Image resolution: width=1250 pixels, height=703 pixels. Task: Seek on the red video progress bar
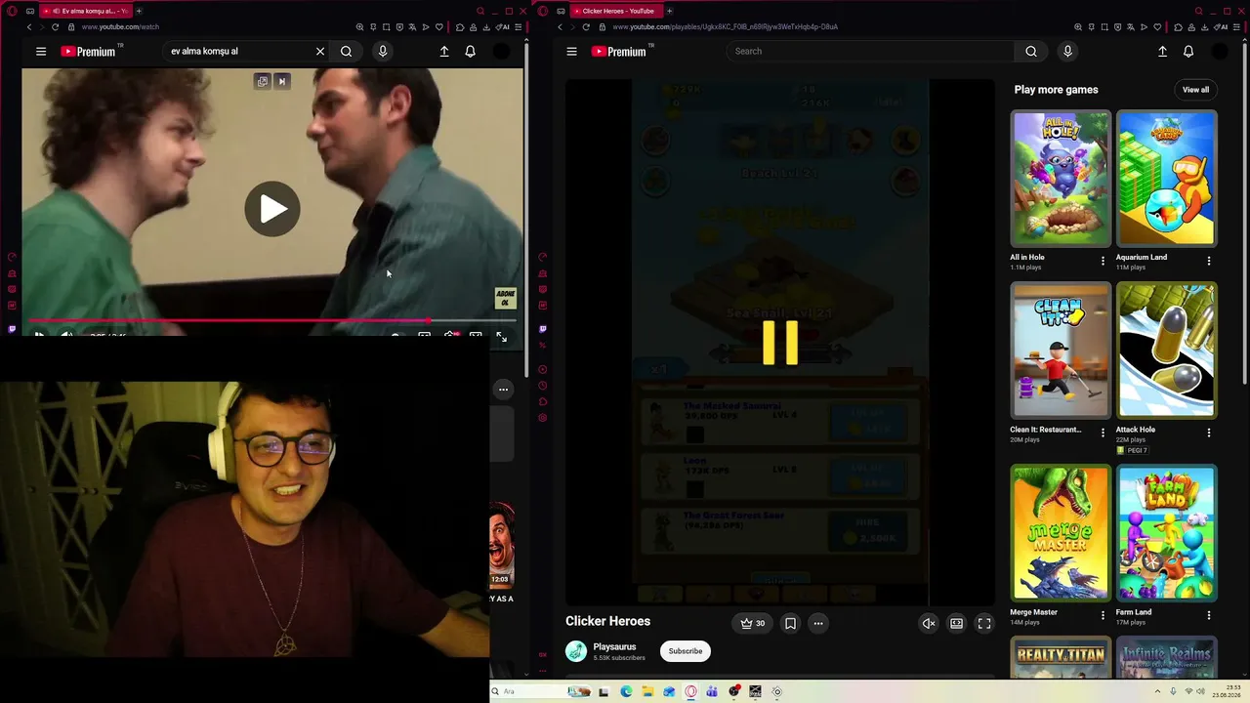tap(272, 320)
